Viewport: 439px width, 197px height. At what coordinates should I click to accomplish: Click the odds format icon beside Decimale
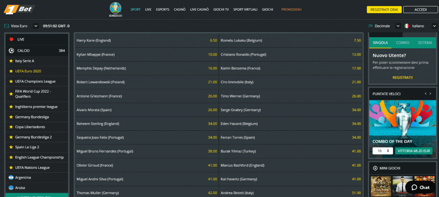click(370, 26)
